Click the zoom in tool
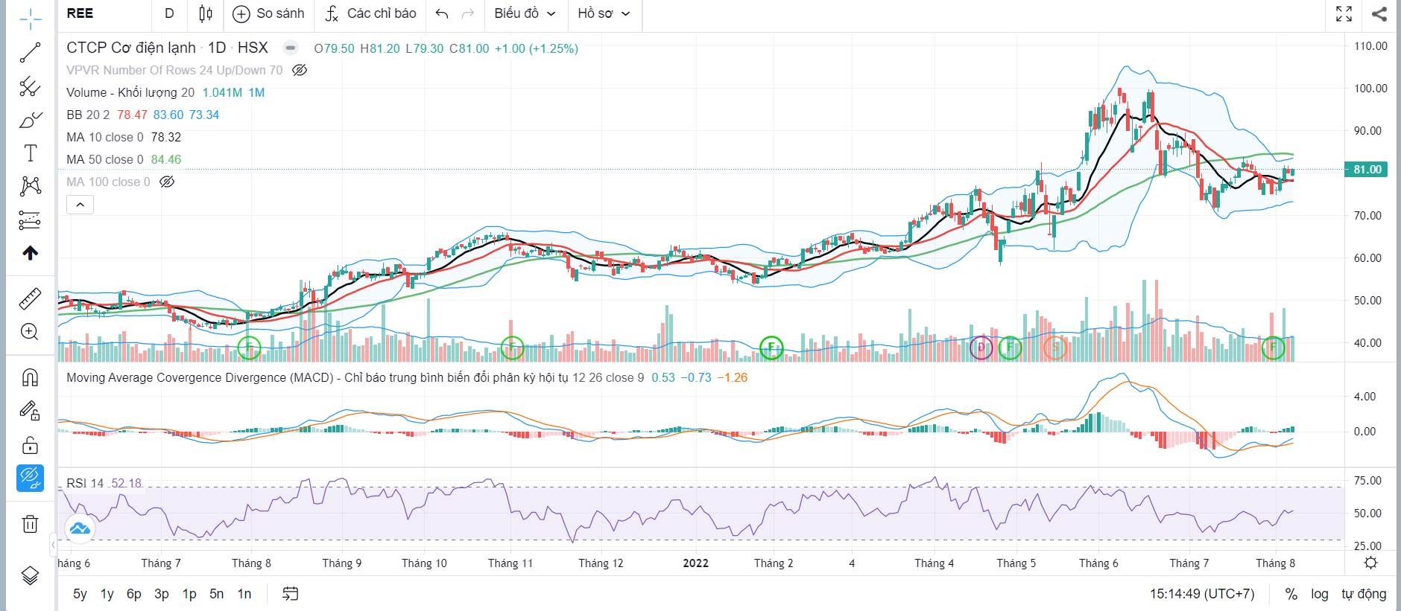Viewport: 1401px width, 611px height. (30, 332)
